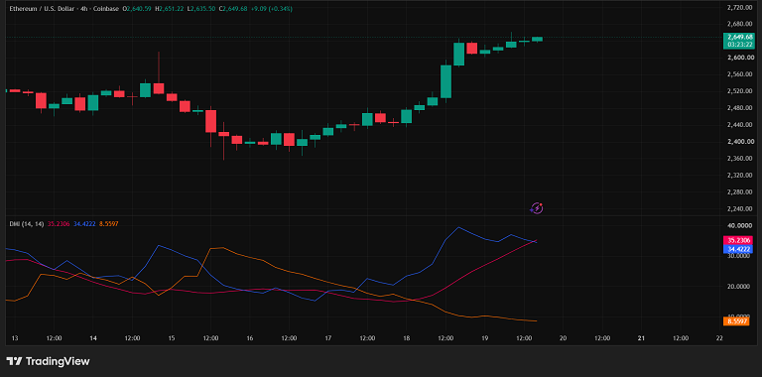This screenshot has width=762, height=377.
Task: Click the 20.0000 DMI axis label
Action: (x=738, y=287)
